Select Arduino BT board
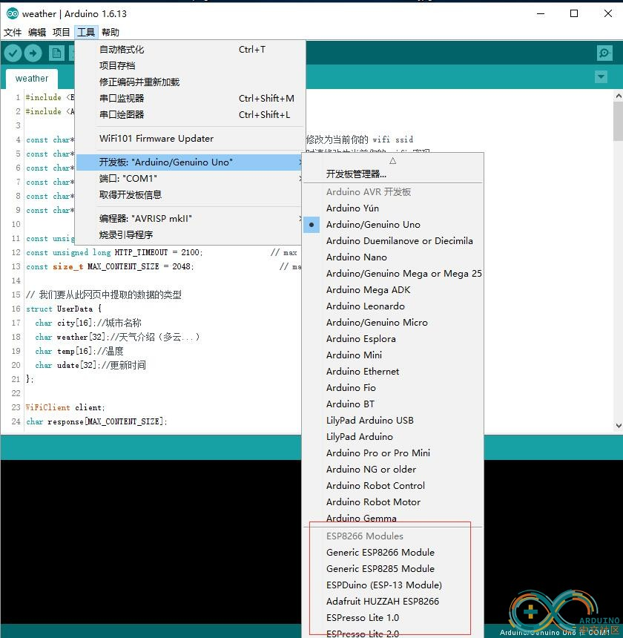 393,404
